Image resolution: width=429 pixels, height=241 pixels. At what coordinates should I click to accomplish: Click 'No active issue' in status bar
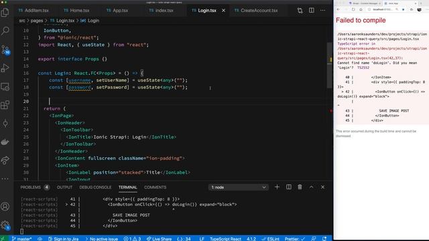tap(101, 238)
